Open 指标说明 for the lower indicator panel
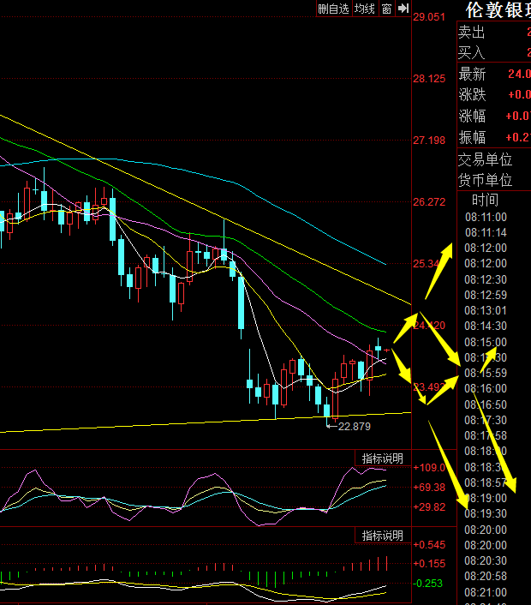The width and height of the screenshot is (531, 605). 381,536
